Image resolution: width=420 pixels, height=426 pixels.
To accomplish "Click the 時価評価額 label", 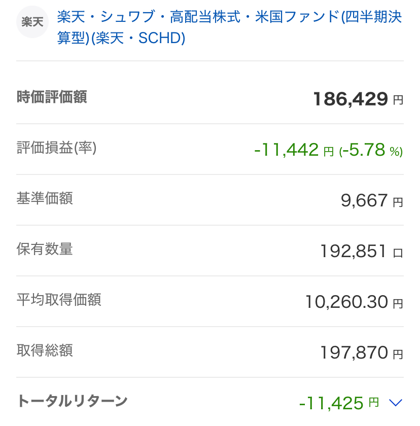I will (52, 97).
